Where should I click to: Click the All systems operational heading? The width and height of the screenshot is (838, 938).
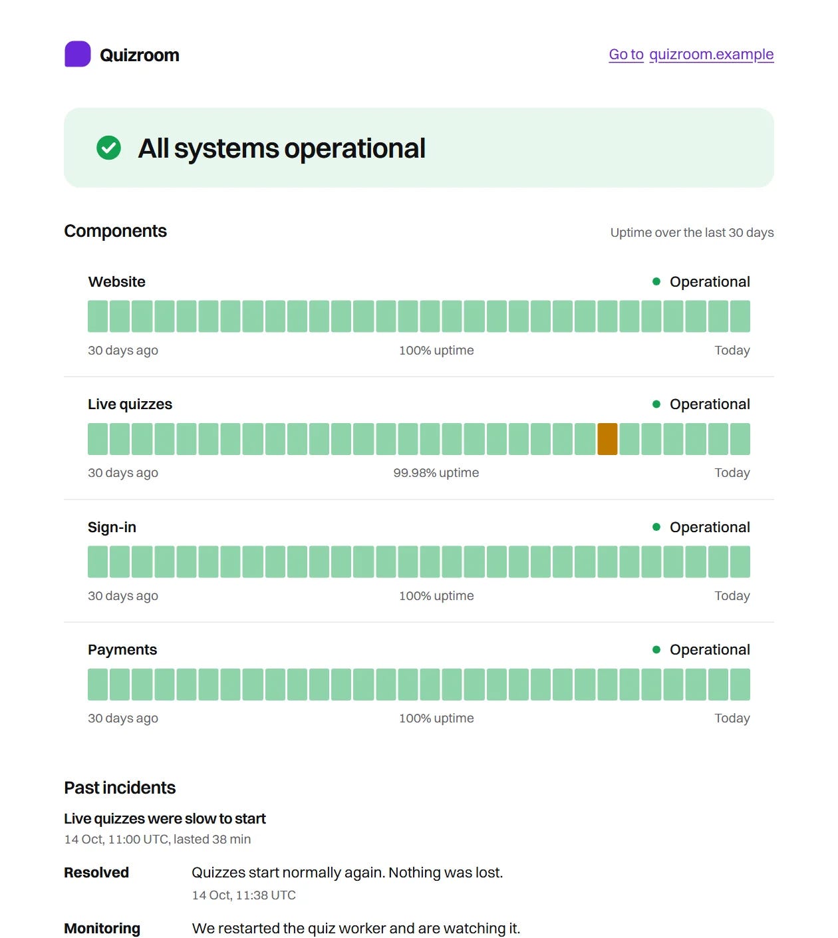281,148
